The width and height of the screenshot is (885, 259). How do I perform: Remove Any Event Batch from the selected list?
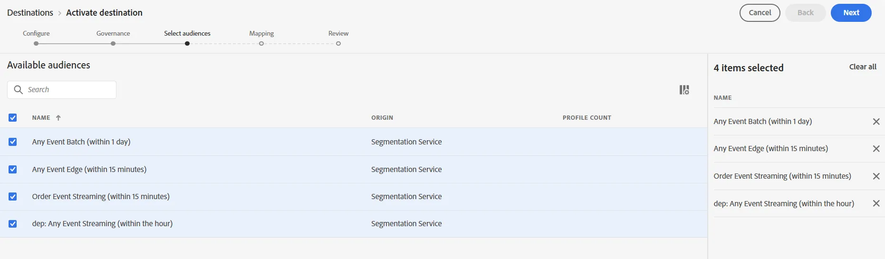(x=876, y=122)
